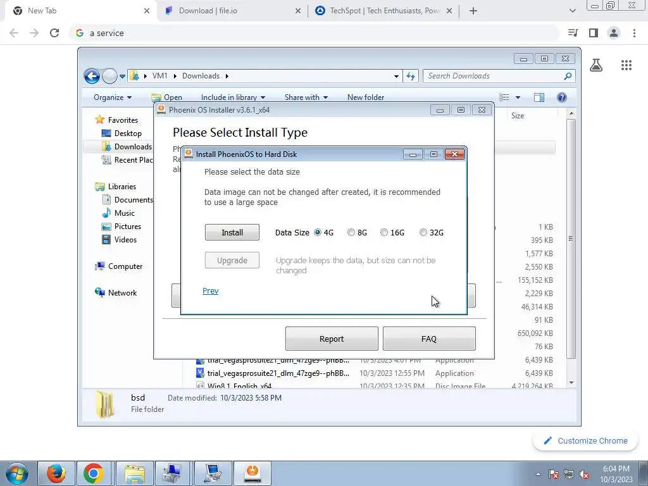The height and width of the screenshot is (486, 648).
Task: Open Windows Start button
Action: click(x=16, y=473)
